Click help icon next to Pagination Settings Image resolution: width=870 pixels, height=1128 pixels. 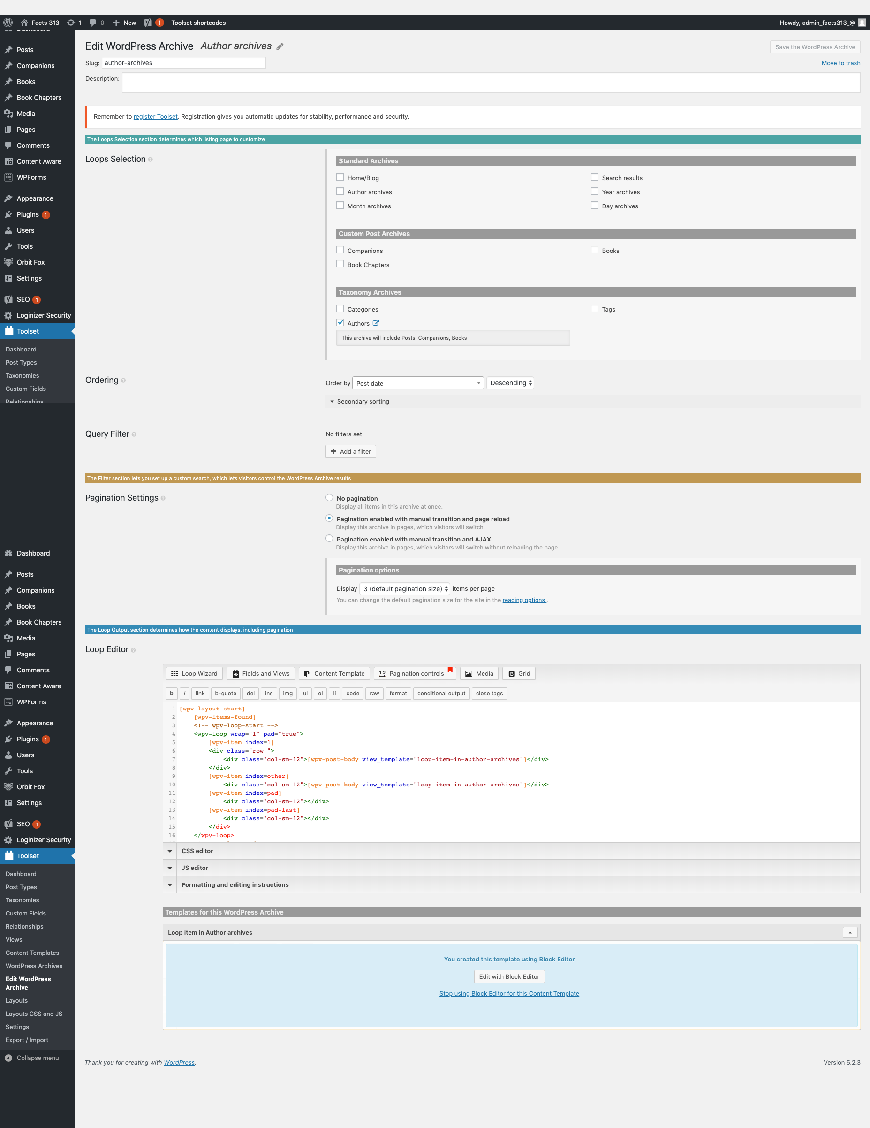pos(163,498)
